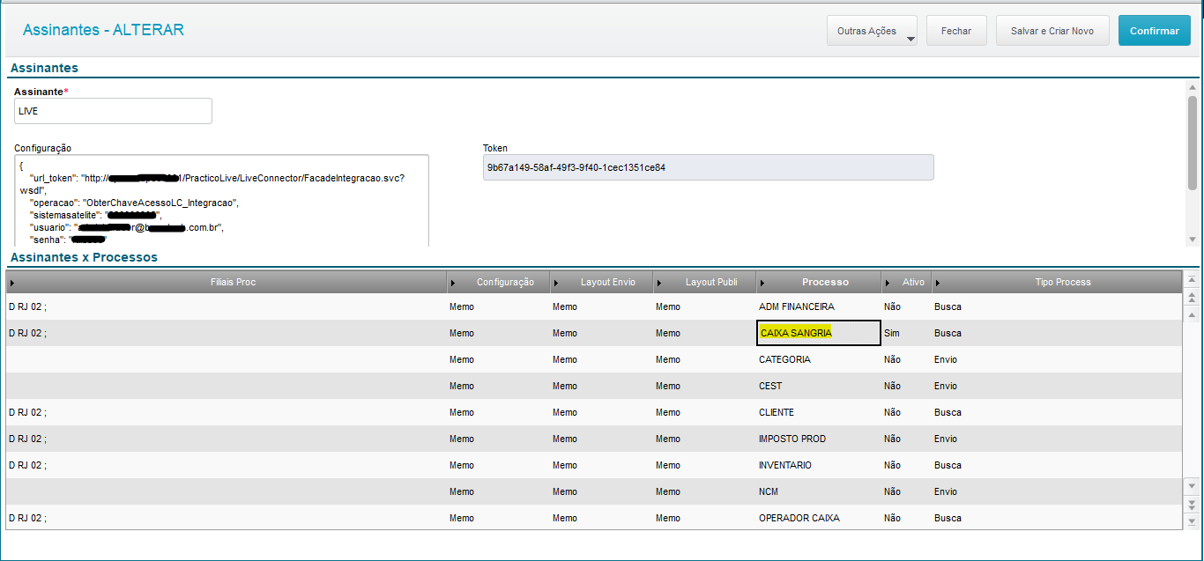Focus the Assinante input field
The height and width of the screenshot is (561, 1204).
[113, 111]
